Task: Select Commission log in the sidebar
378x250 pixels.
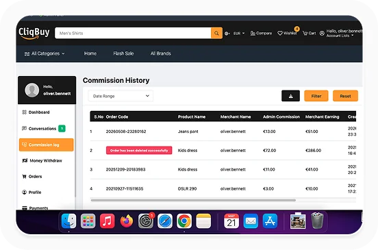Action: click(x=47, y=145)
